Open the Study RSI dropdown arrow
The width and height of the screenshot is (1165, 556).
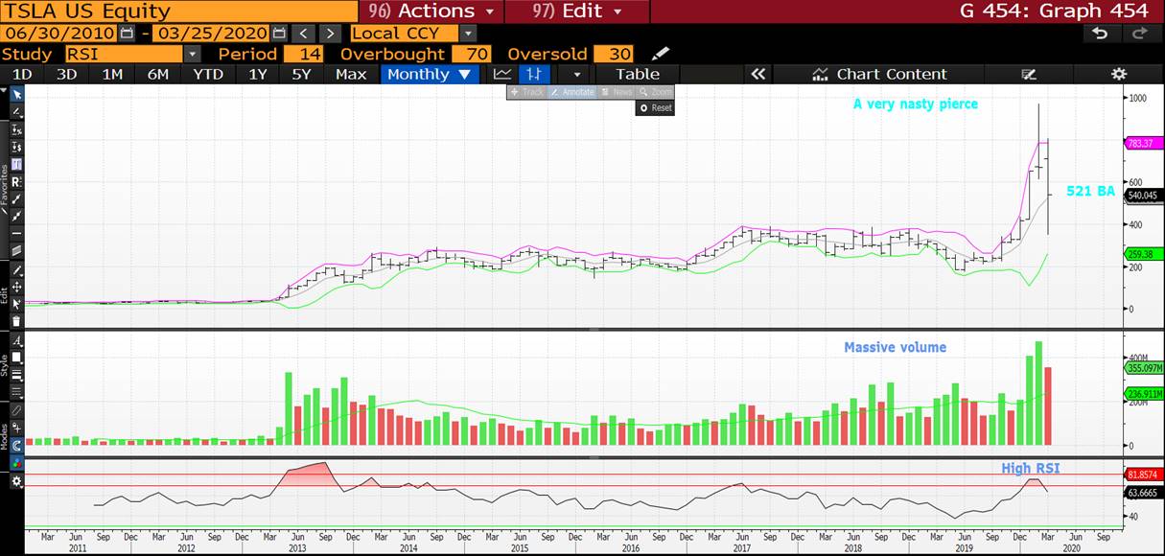(192, 54)
